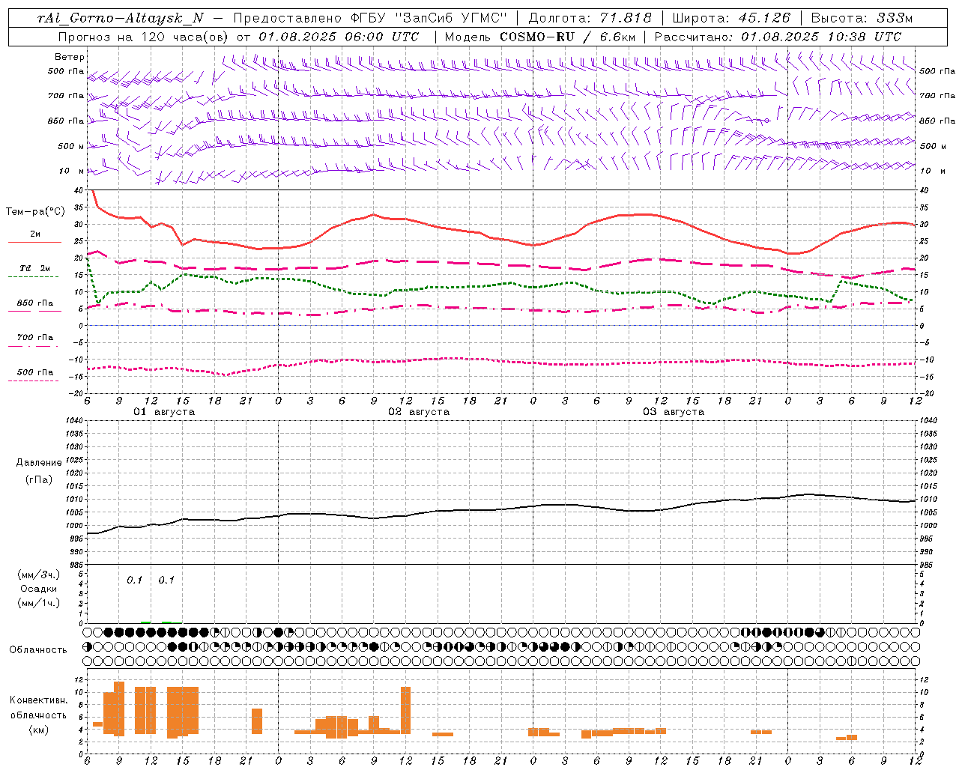Image resolution: width=959 pixels, height=767 pixels.
Task: Select the 02 августа date label
Action: (x=419, y=412)
